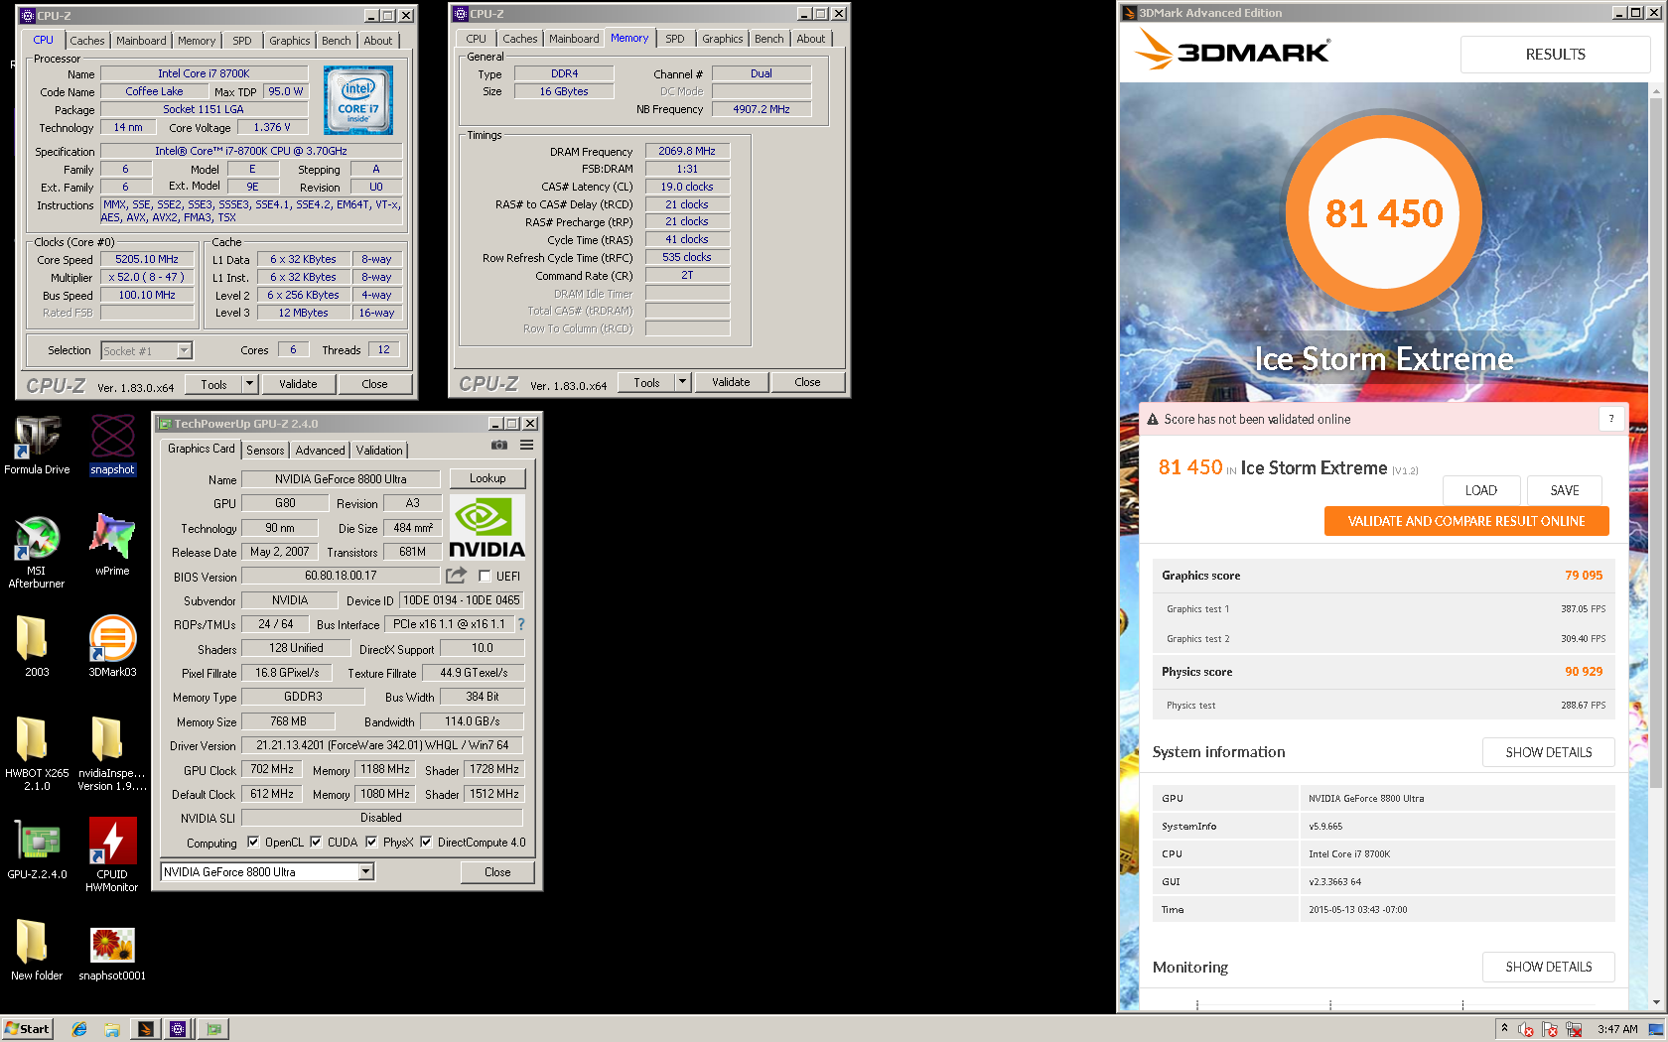Viewport: 1668px width, 1042px height.
Task: Click the Intel Core i7 logo in CPU-Z
Action: point(358,100)
